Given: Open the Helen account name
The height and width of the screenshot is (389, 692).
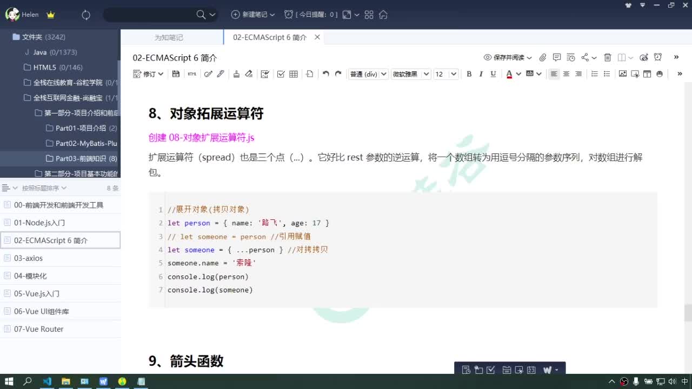Looking at the screenshot, I should [x=30, y=15].
